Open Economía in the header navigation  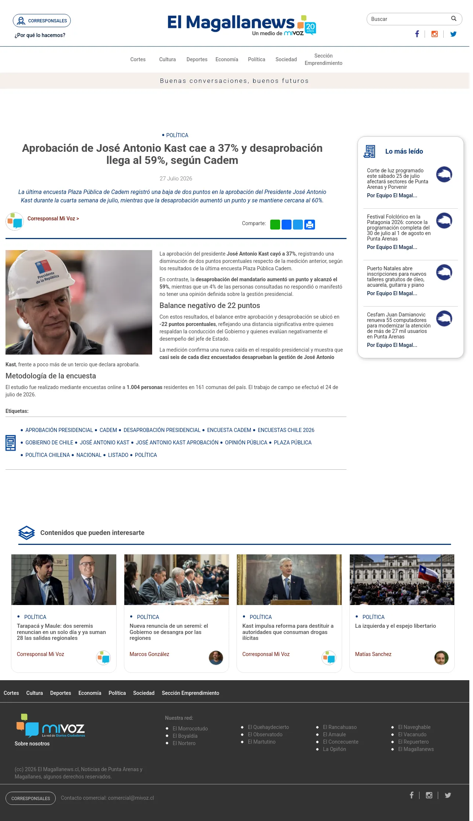tap(227, 59)
